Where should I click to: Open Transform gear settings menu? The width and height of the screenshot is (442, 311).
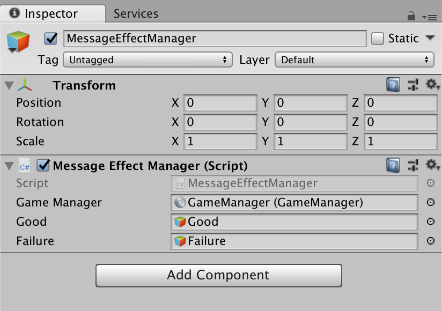point(432,85)
